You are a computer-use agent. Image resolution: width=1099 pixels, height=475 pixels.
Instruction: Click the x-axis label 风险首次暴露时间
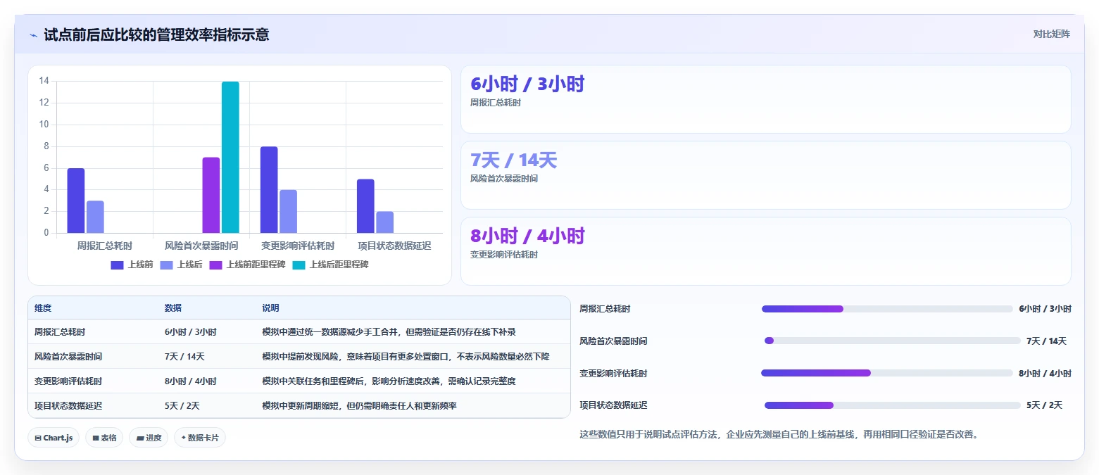pyautogui.click(x=201, y=246)
